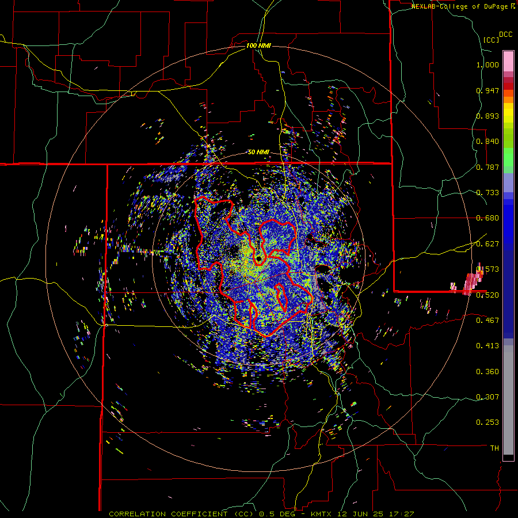Select the 0.840 legend value
The image size is (518, 518).
point(487,142)
